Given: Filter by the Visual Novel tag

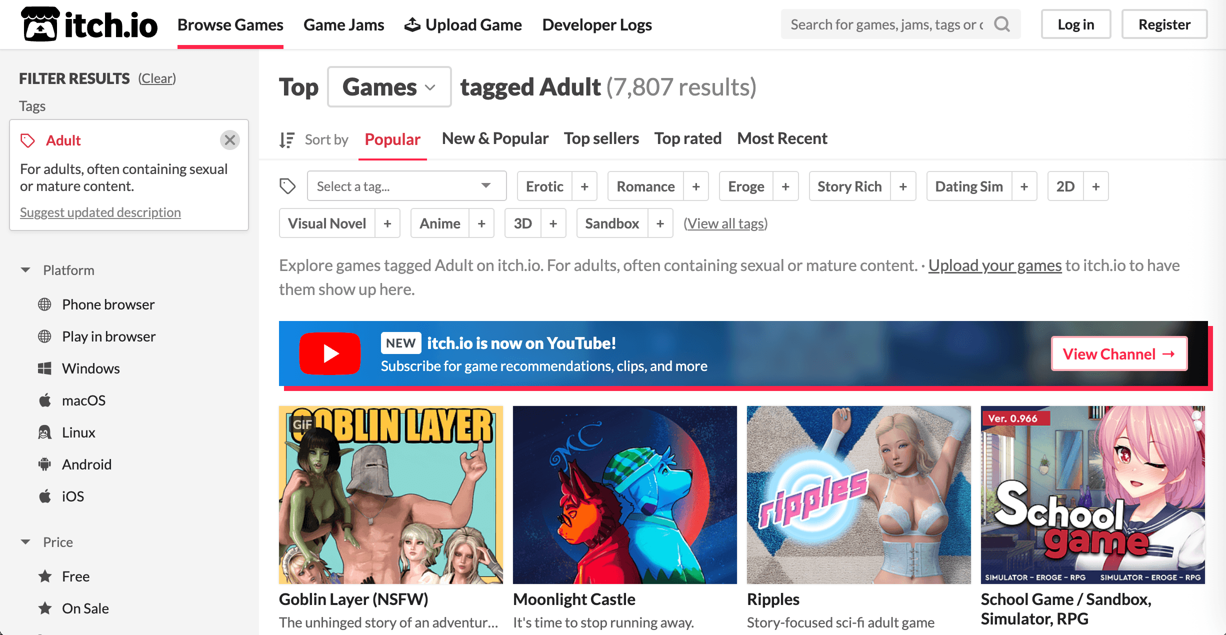Looking at the screenshot, I should (x=327, y=223).
